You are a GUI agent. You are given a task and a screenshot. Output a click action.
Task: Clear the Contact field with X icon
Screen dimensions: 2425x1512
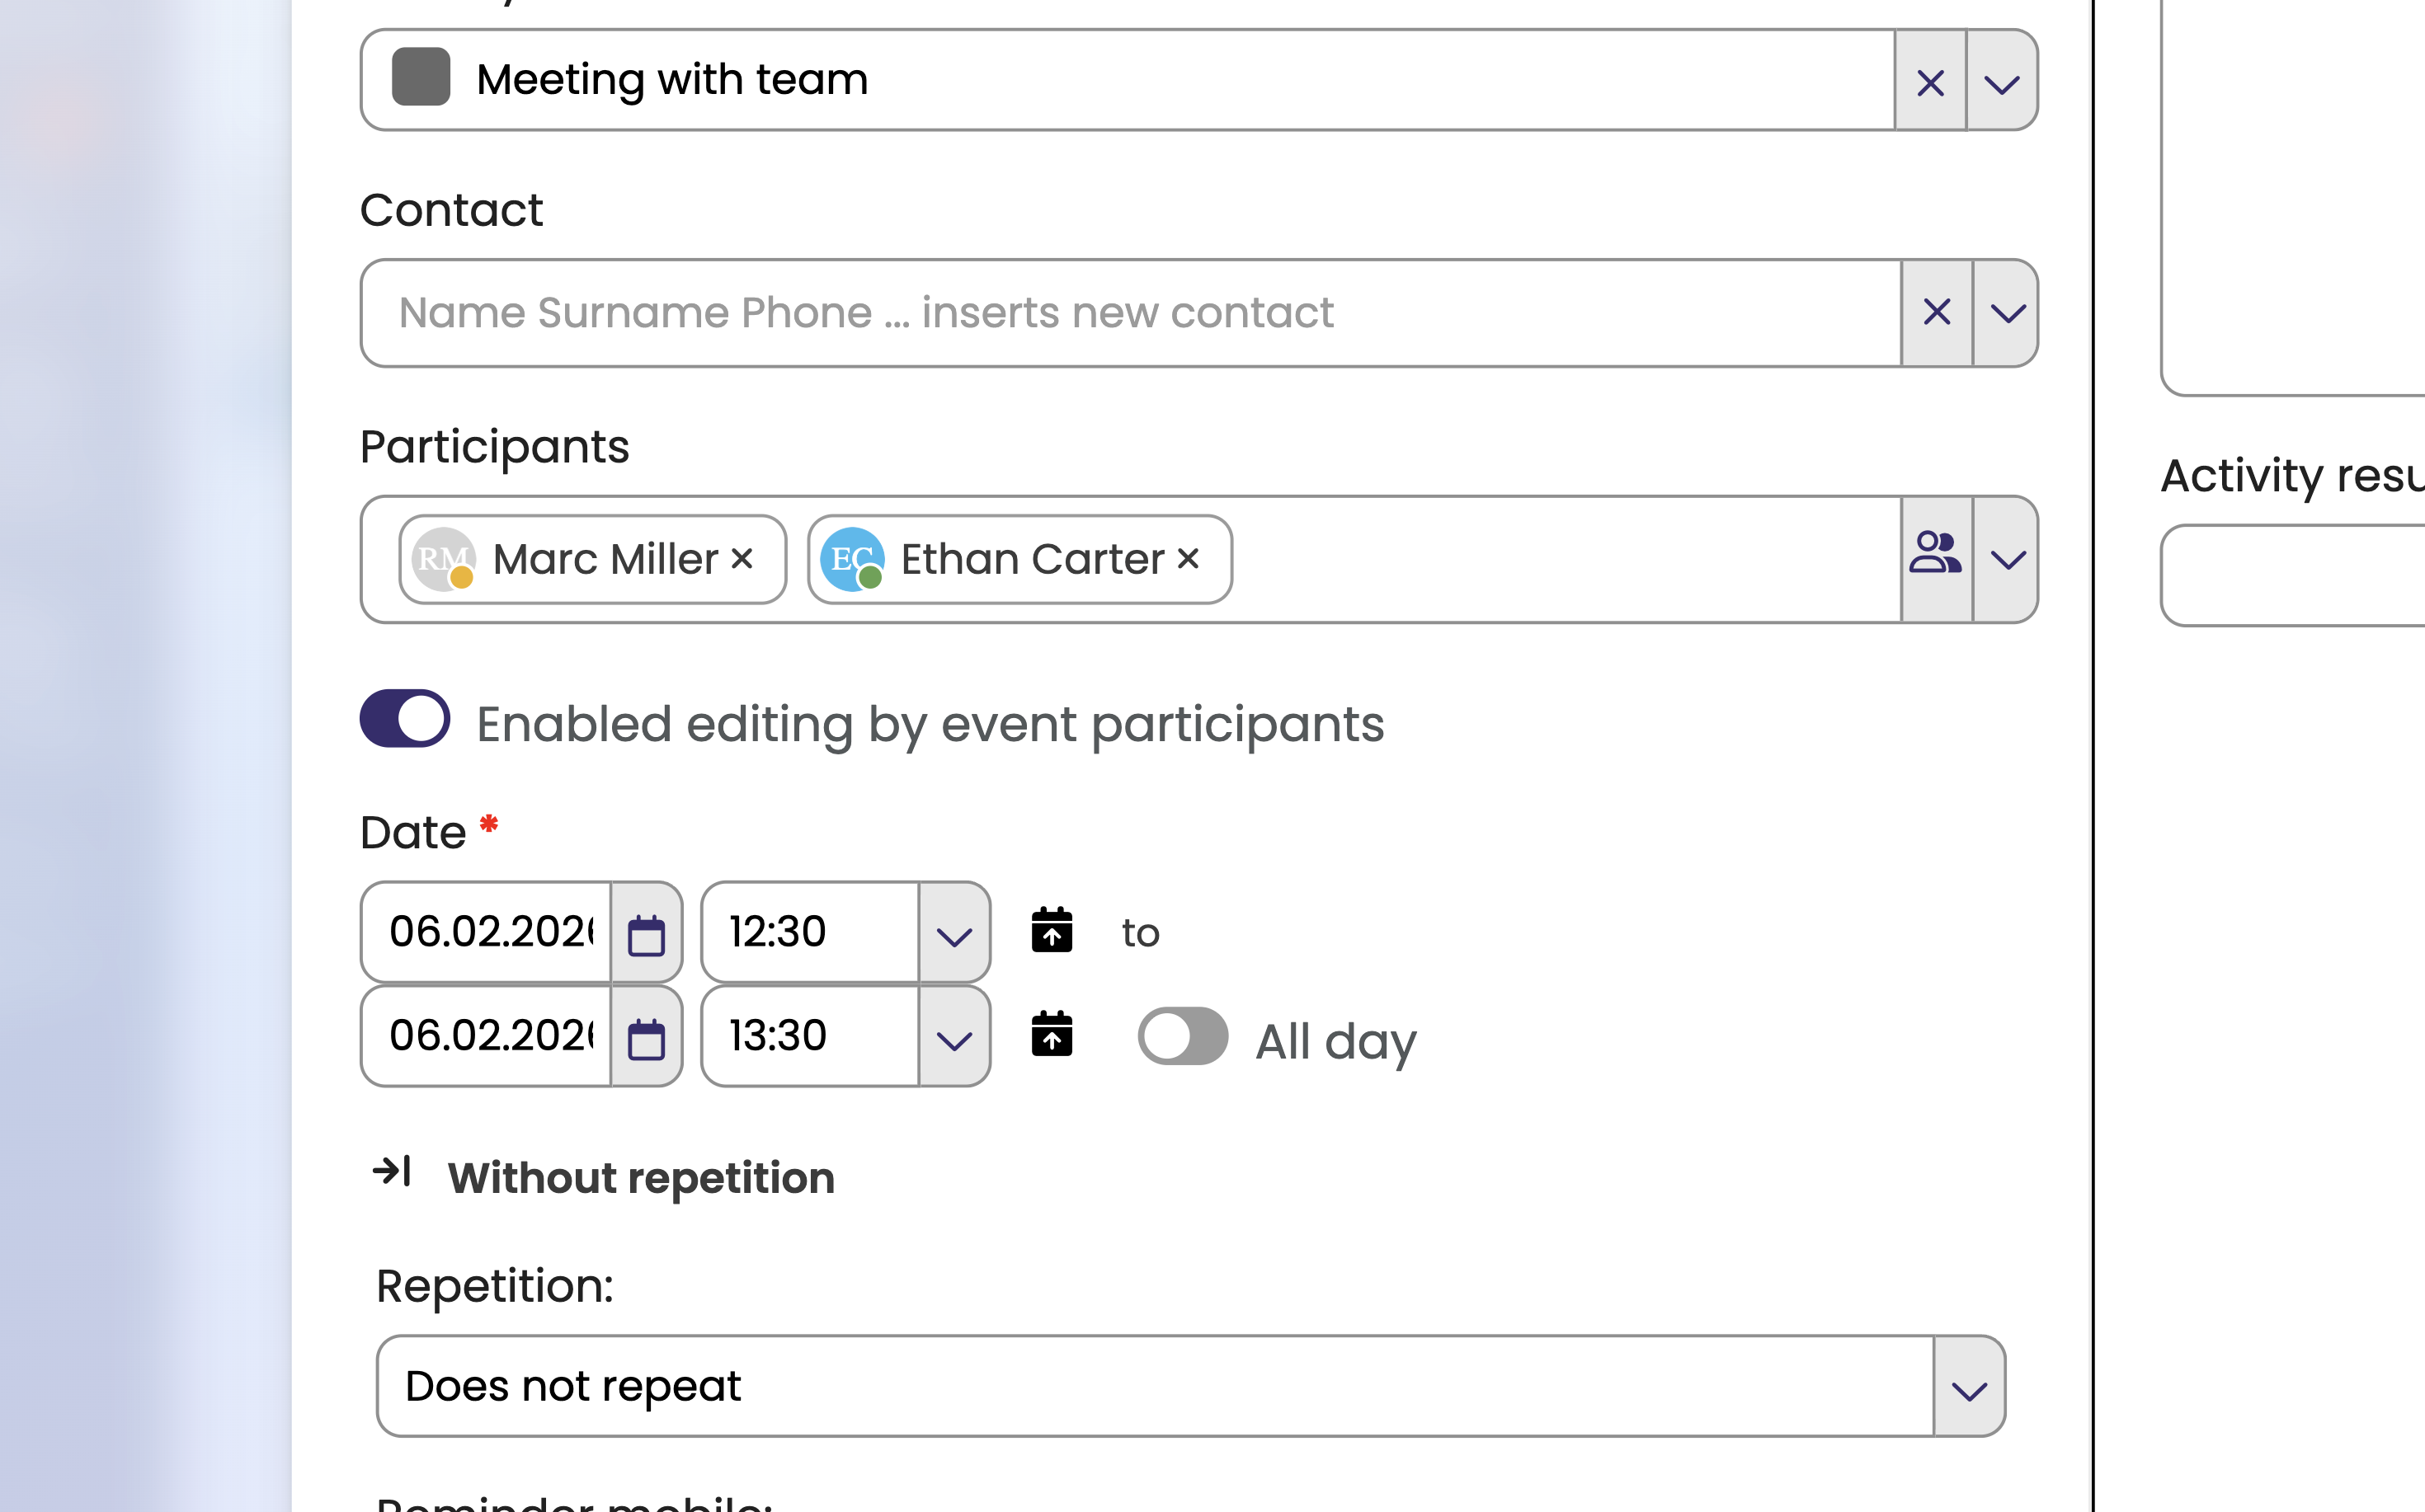click(1937, 313)
